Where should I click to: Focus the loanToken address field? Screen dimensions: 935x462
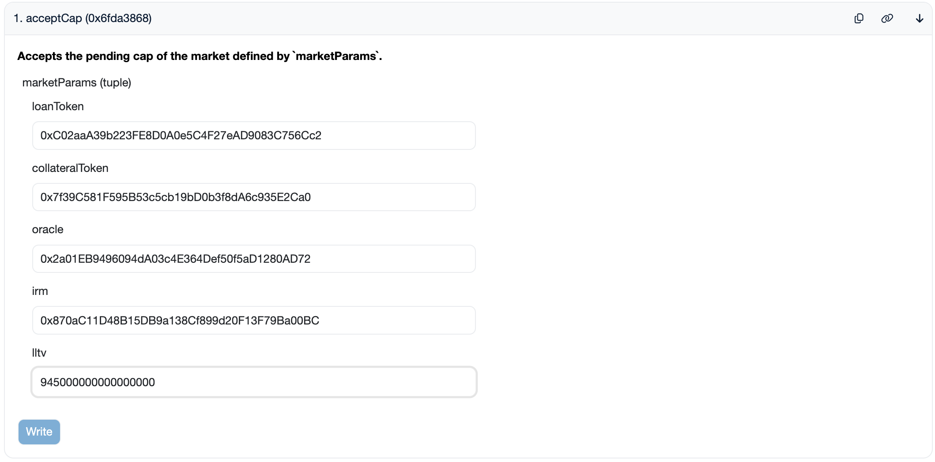tap(253, 135)
